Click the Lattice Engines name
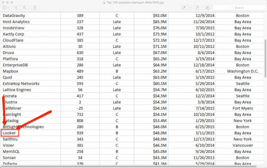The height and width of the screenshot is (168, 267). tap(17, 90)
